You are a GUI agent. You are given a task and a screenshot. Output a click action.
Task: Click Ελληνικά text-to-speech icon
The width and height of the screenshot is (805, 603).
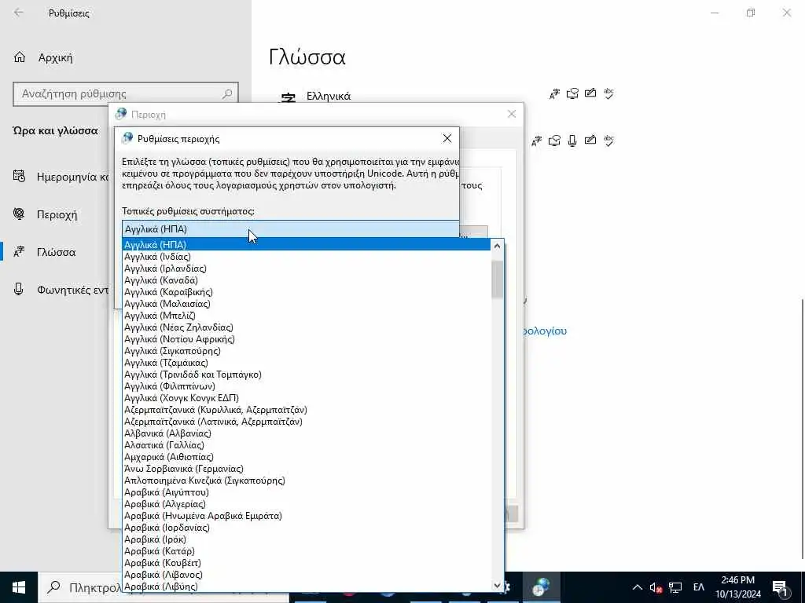coord(572,94)
